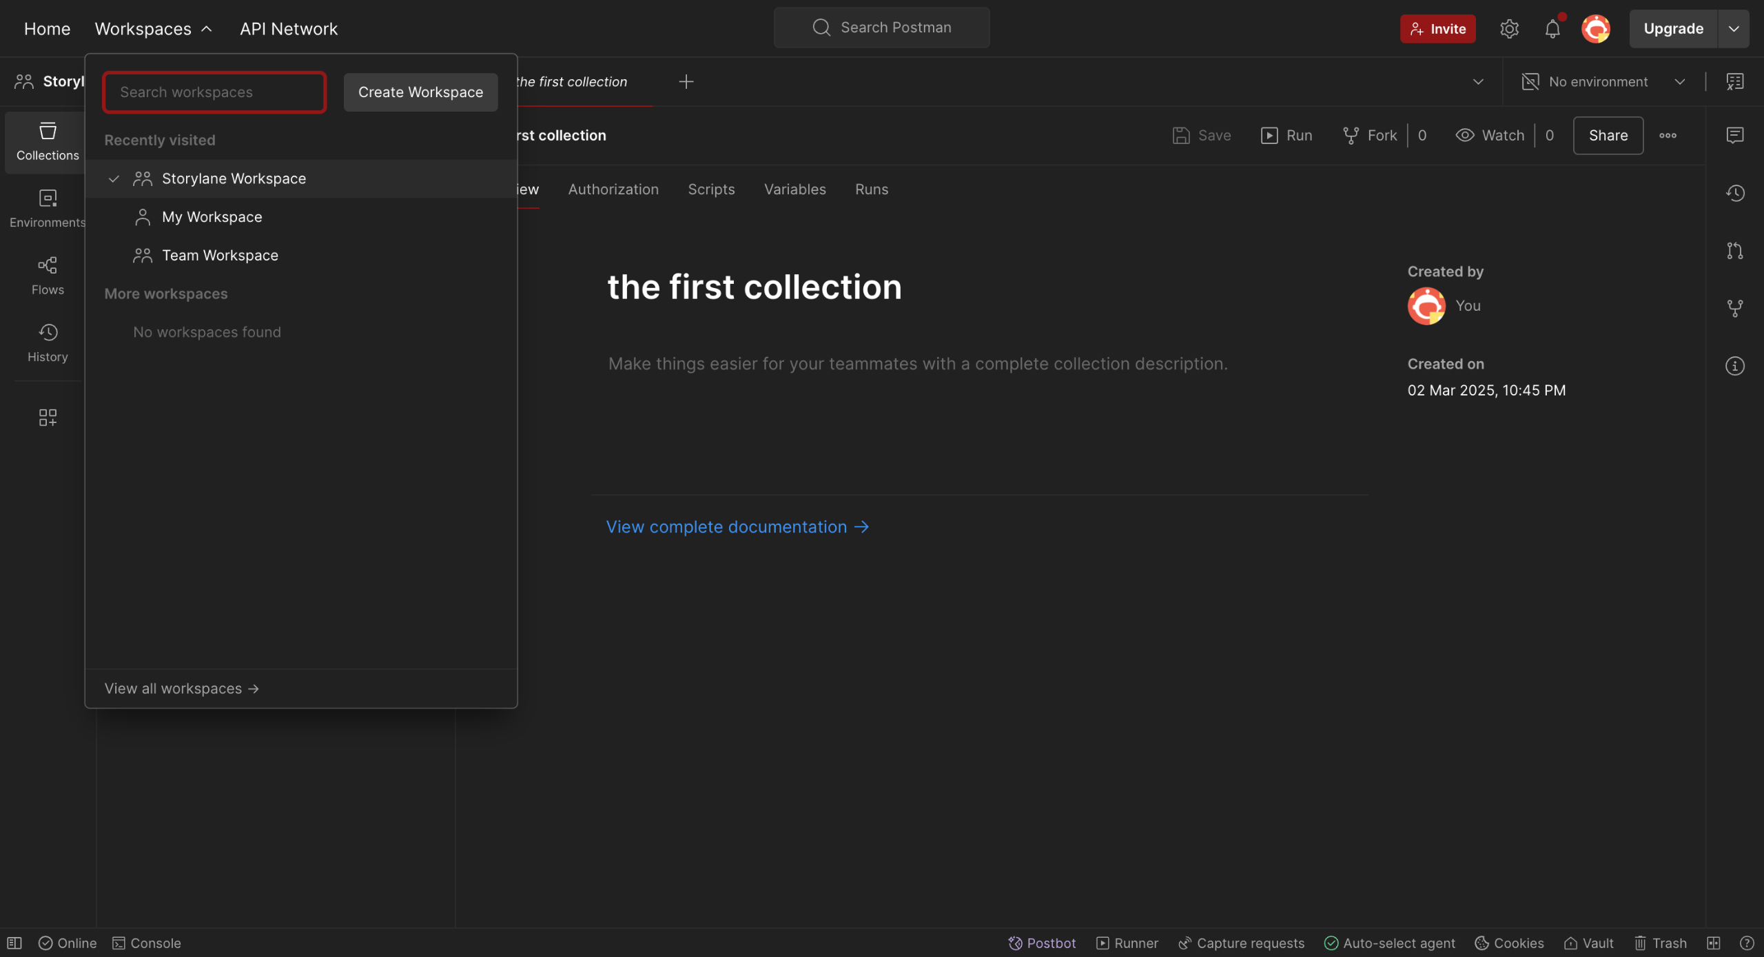Click the pull requests icon in right sidebar
Image resolution: width=1764 pixels, height=957 pixels.
(1734, 251)
